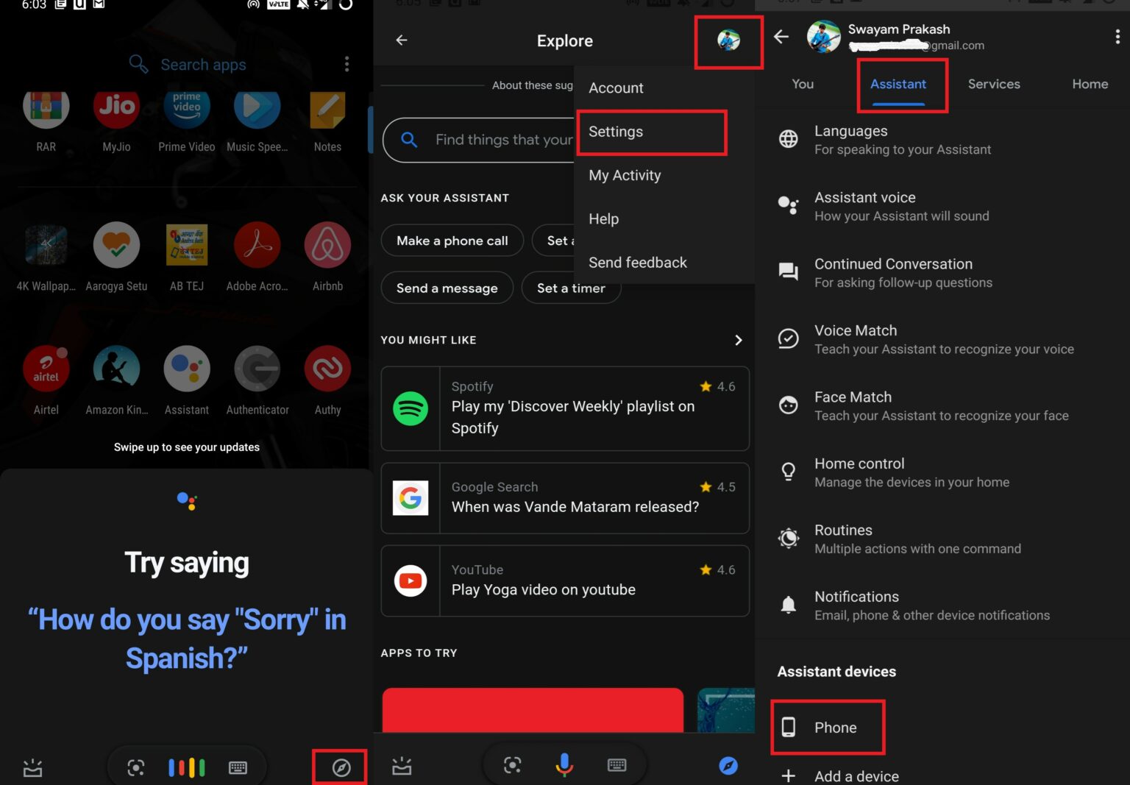
Task: Open the Spotify icon in You Might Like
Action: tap(410, 408)
